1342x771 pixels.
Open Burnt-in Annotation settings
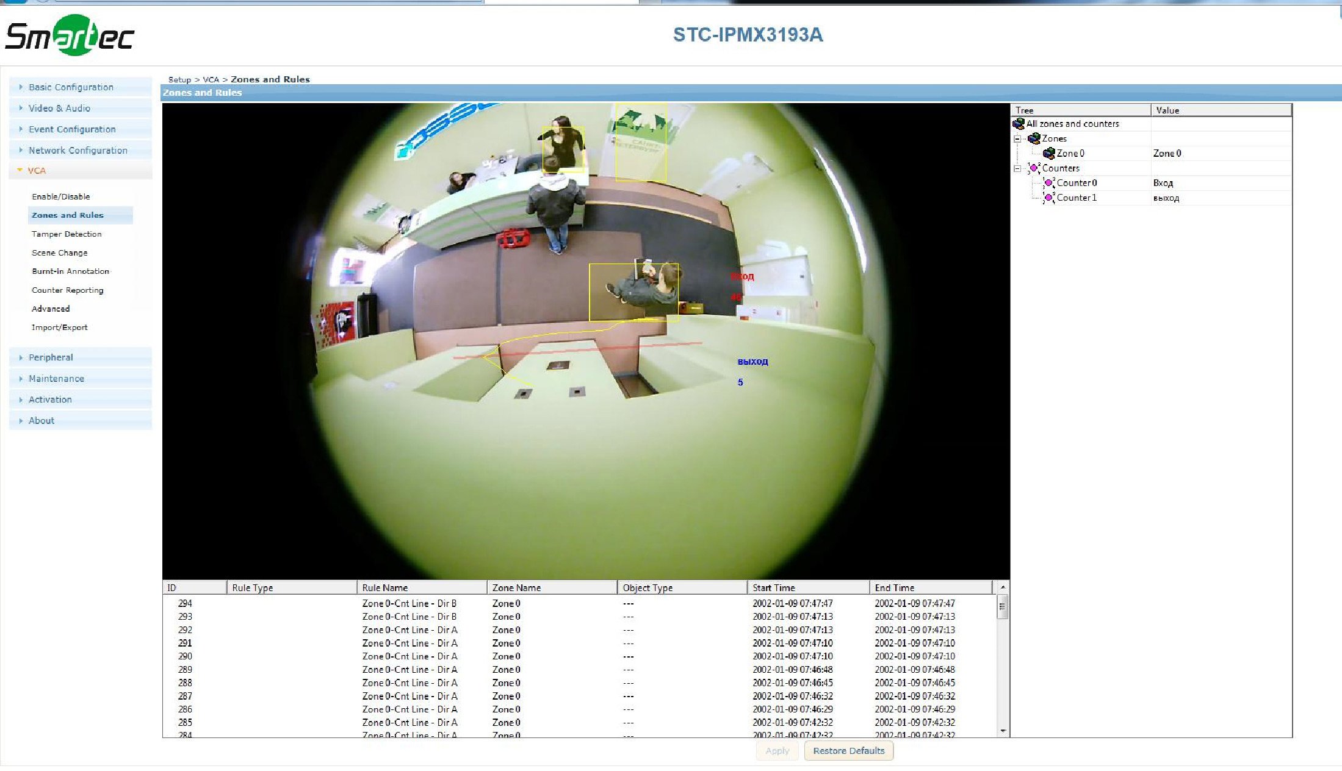click(x=70, y=271)
